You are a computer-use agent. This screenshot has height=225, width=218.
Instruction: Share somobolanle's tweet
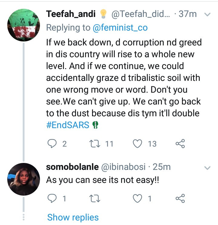[x=180, y=199]
